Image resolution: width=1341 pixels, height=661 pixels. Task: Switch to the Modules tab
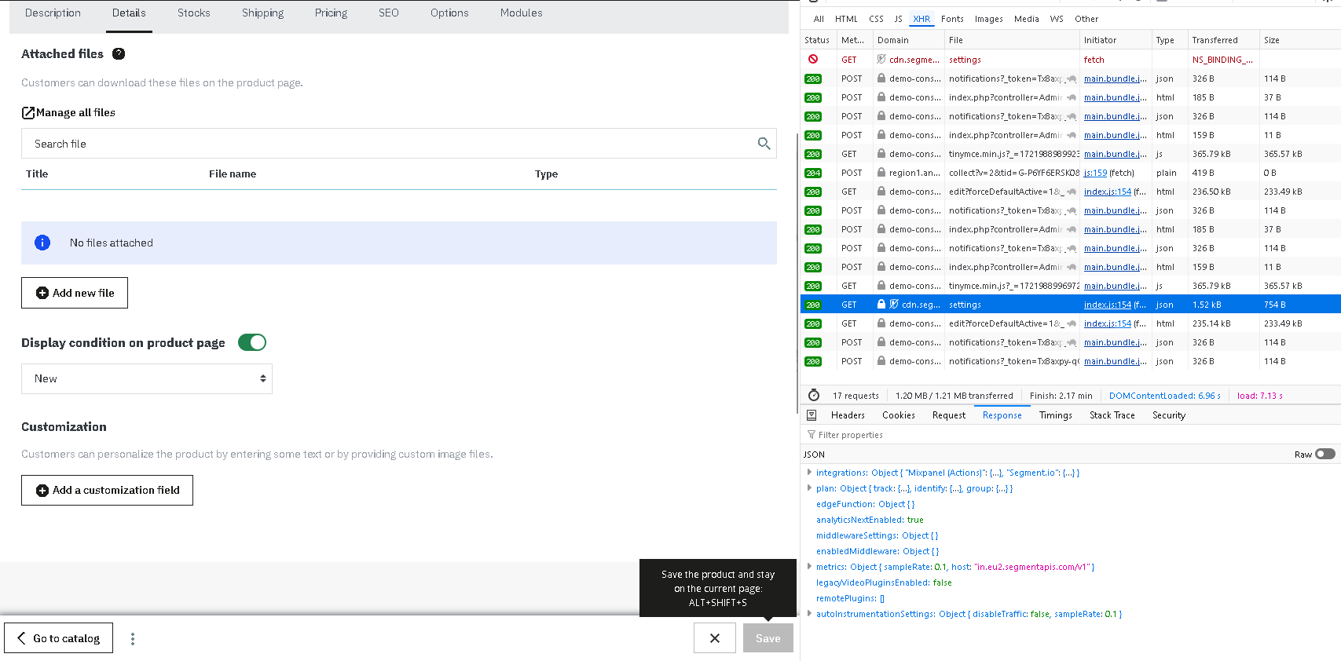coord(522,13)
